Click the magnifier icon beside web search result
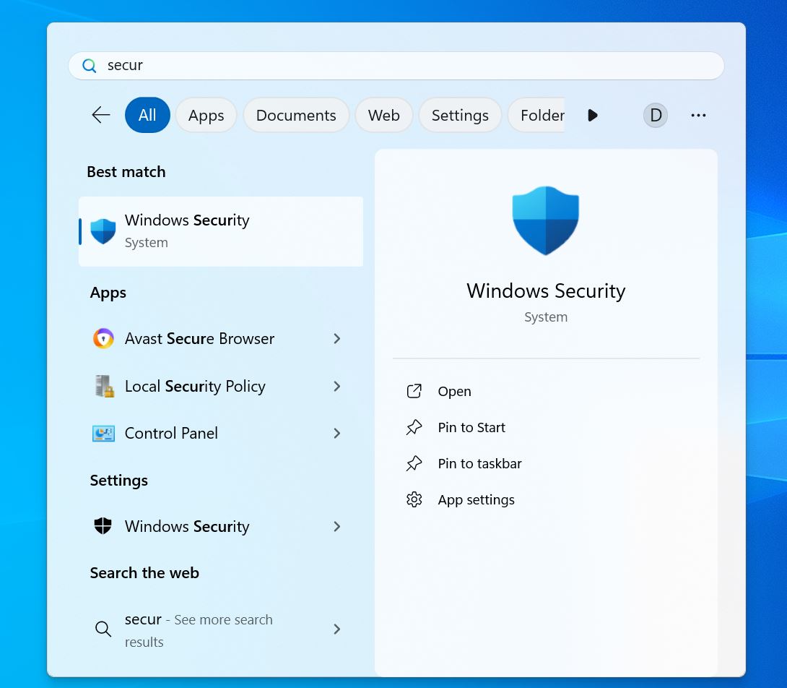Image resolution: width=787 pixels, height=688 pixels. tap(103, 629)
